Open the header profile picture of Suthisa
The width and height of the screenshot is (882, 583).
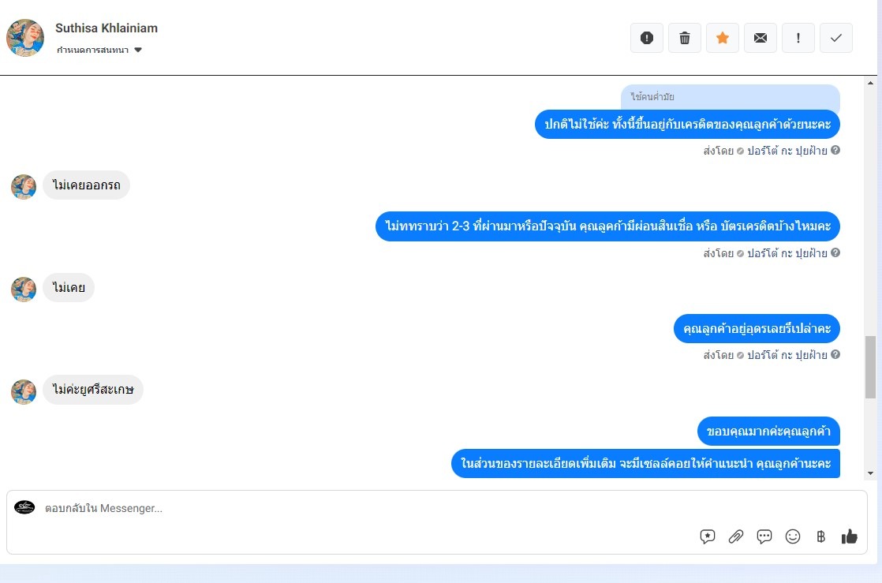point(25,38)
